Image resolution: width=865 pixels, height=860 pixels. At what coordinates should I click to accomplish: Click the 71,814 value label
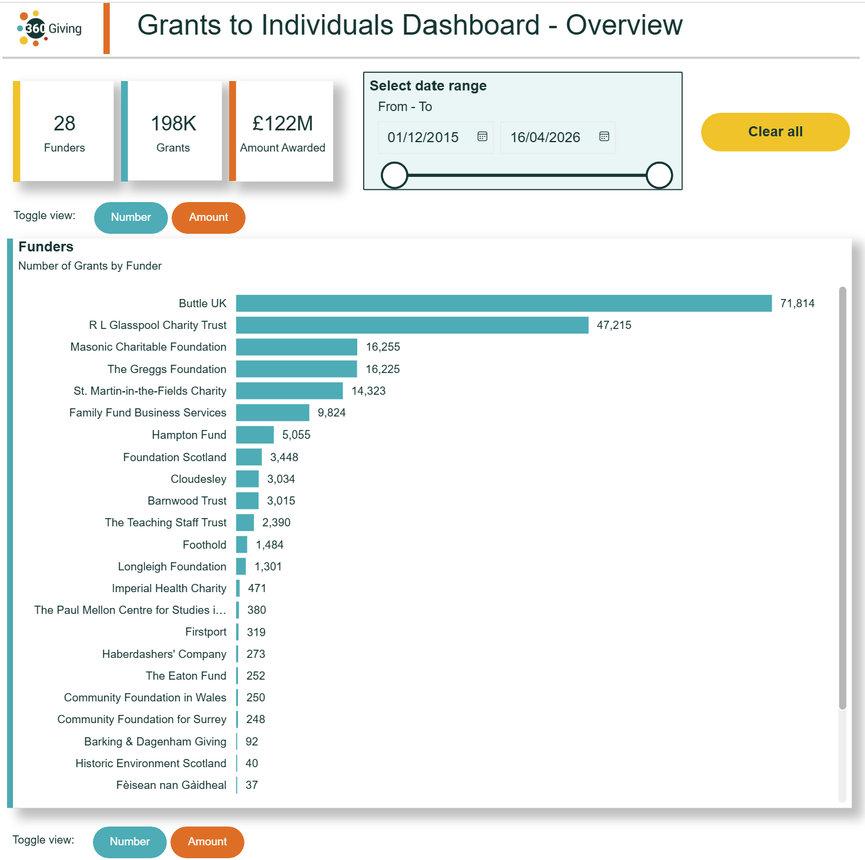pyautogui.click(x=797, y=303)
